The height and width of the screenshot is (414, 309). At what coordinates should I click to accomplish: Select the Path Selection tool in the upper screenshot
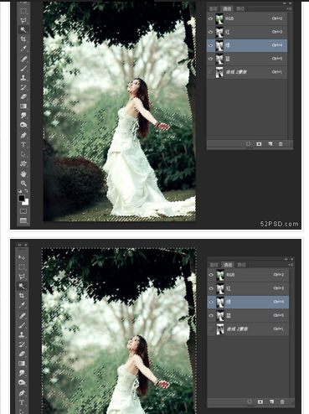point(23,154)
